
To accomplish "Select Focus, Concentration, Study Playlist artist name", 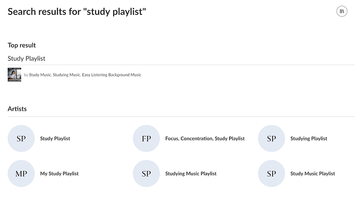I will [205, 138].
